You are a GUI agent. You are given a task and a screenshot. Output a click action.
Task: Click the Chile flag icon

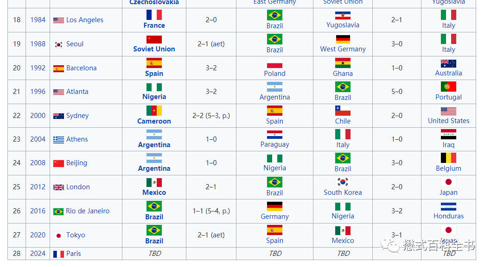pos(343,111)
